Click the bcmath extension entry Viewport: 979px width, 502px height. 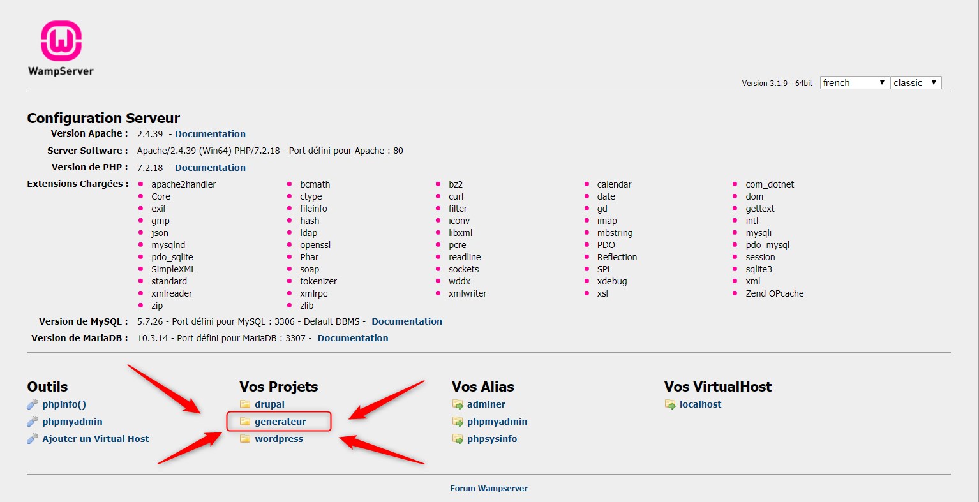point(315,184)
